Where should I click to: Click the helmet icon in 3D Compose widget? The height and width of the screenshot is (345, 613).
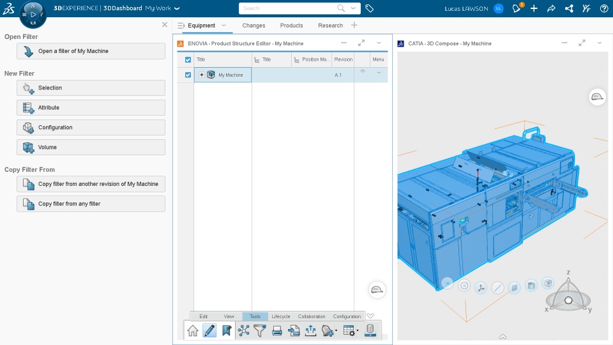coord(597,96)
